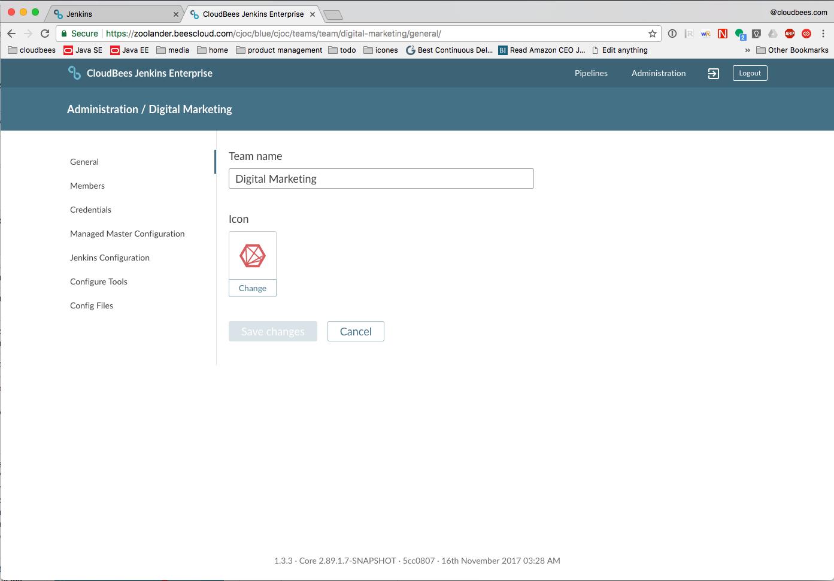Select General in the sidebar
The width and height of the screenshot is (834, 581).
(84, 162)
